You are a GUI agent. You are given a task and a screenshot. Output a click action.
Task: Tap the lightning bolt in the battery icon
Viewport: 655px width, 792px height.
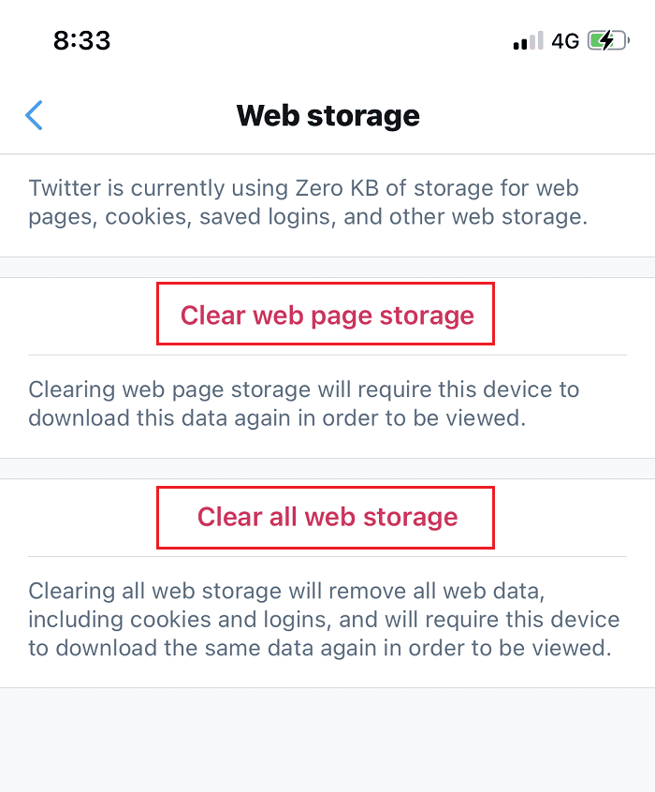[606, 40]
